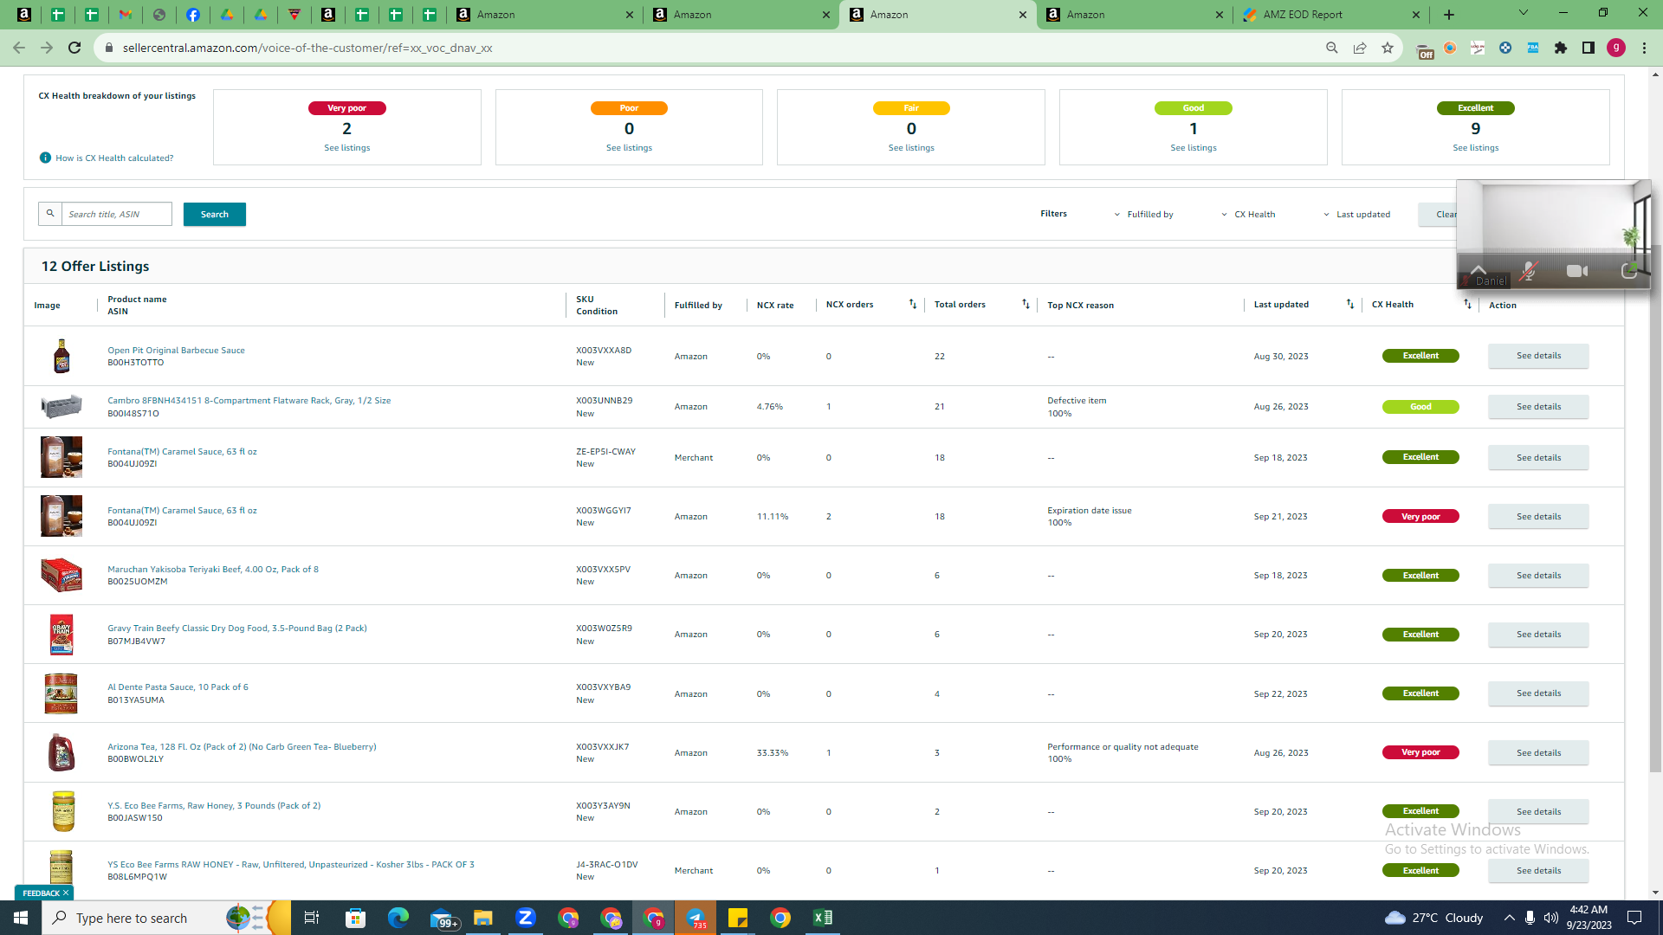The image size is (1663, 935).
Task: Click the Open Pit Barbecue Sauce thumbnail
Action: point(61,356)
